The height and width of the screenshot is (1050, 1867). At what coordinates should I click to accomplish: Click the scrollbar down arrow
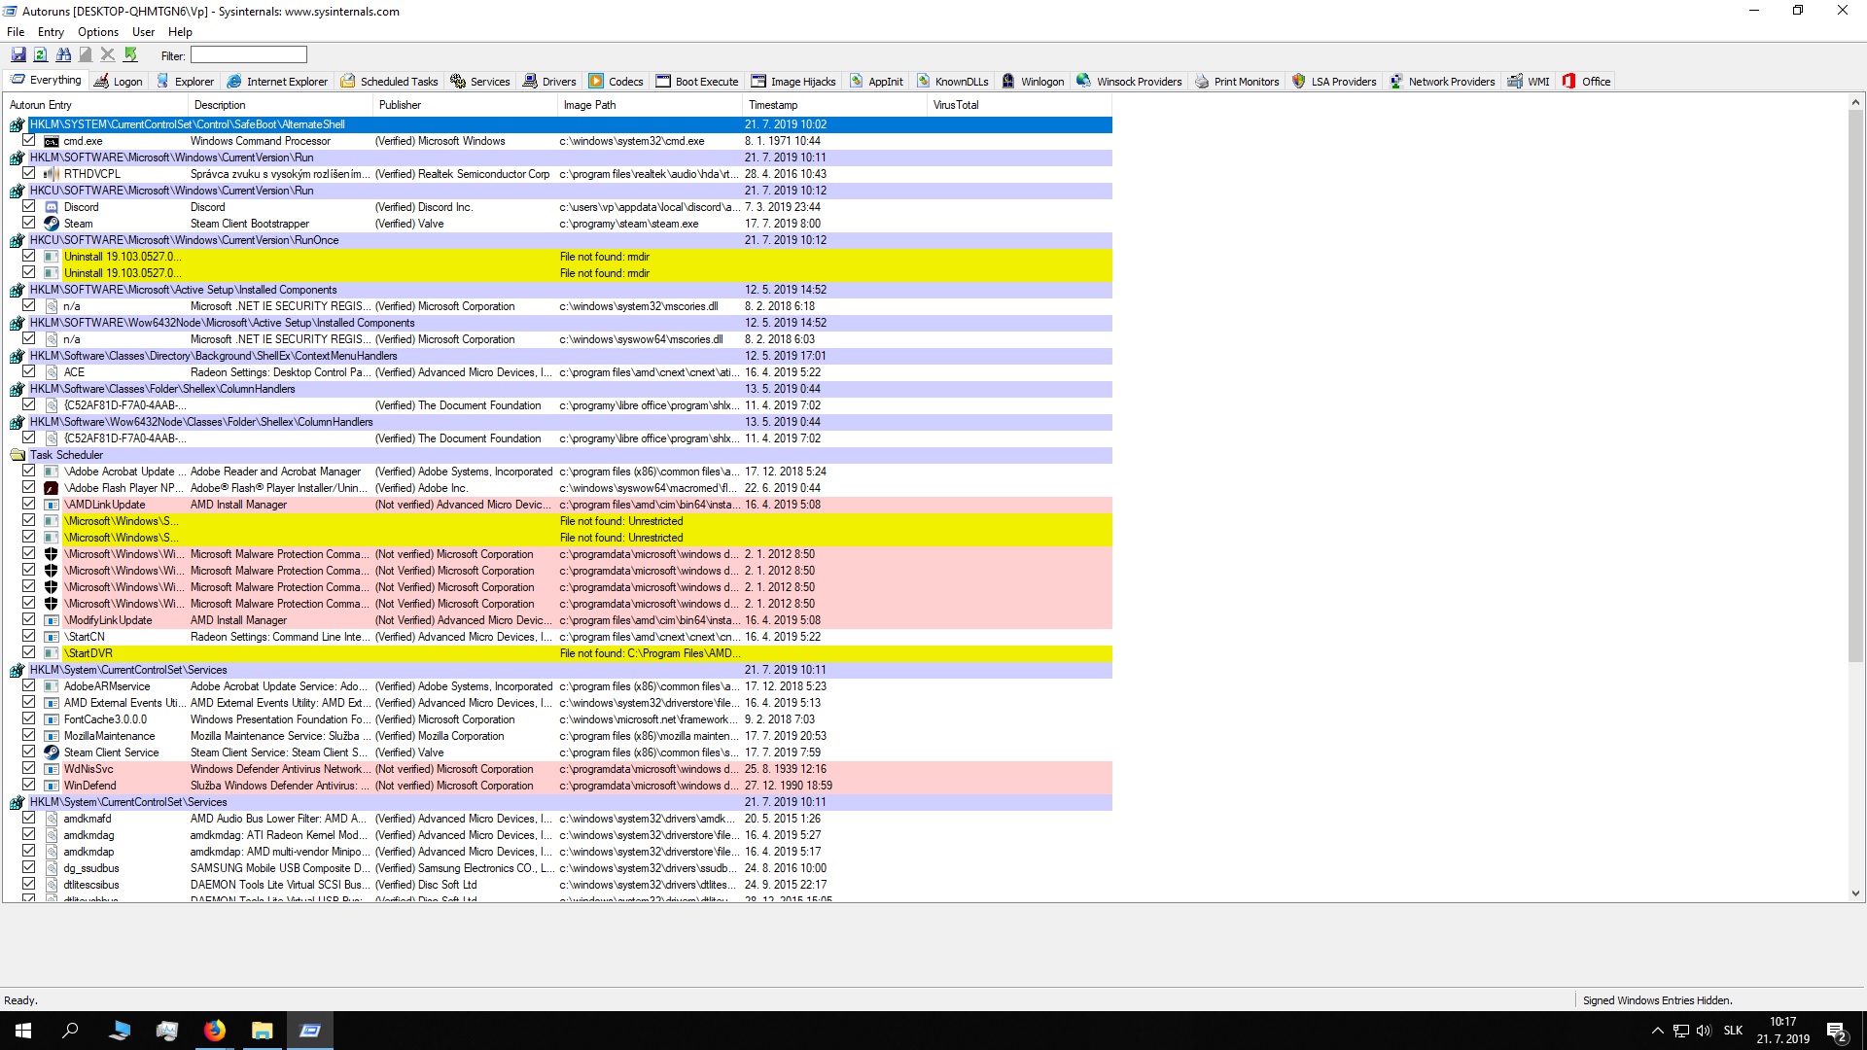coord(1855,893)
